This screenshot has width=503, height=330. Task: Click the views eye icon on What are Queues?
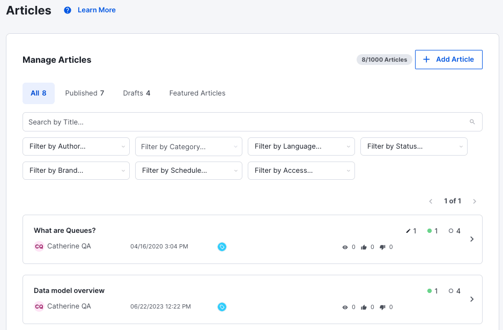(x=345, y=247)
